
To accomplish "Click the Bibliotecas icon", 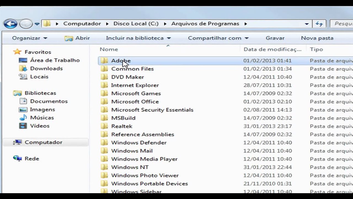I will tap(17, 93).
